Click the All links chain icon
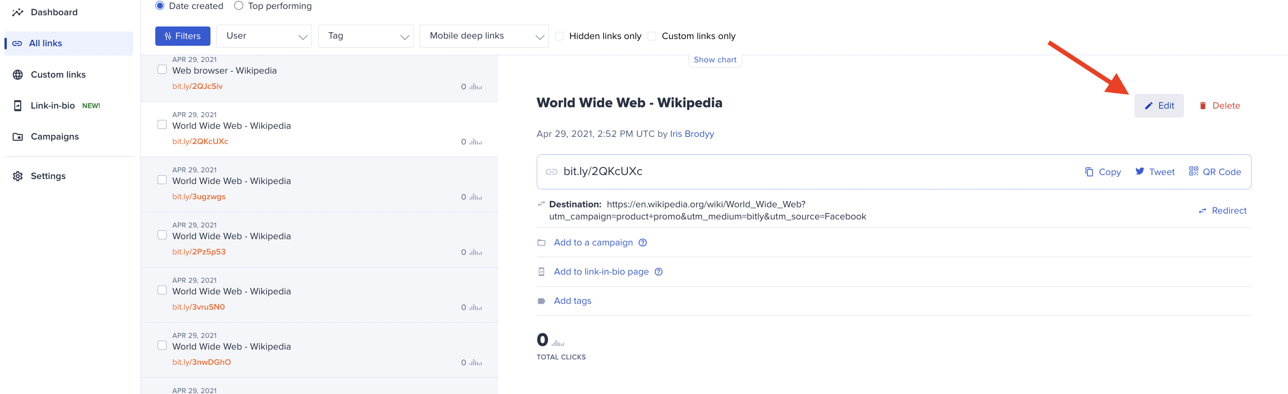Screen dimensions: 1288x394 click(17, 44)
